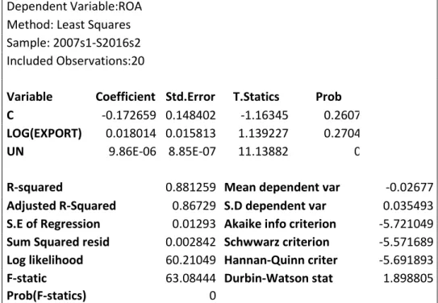Click the Coefficient column header
Image resolution: width=438 pixels, height=303 pixels.
[125, 97]
